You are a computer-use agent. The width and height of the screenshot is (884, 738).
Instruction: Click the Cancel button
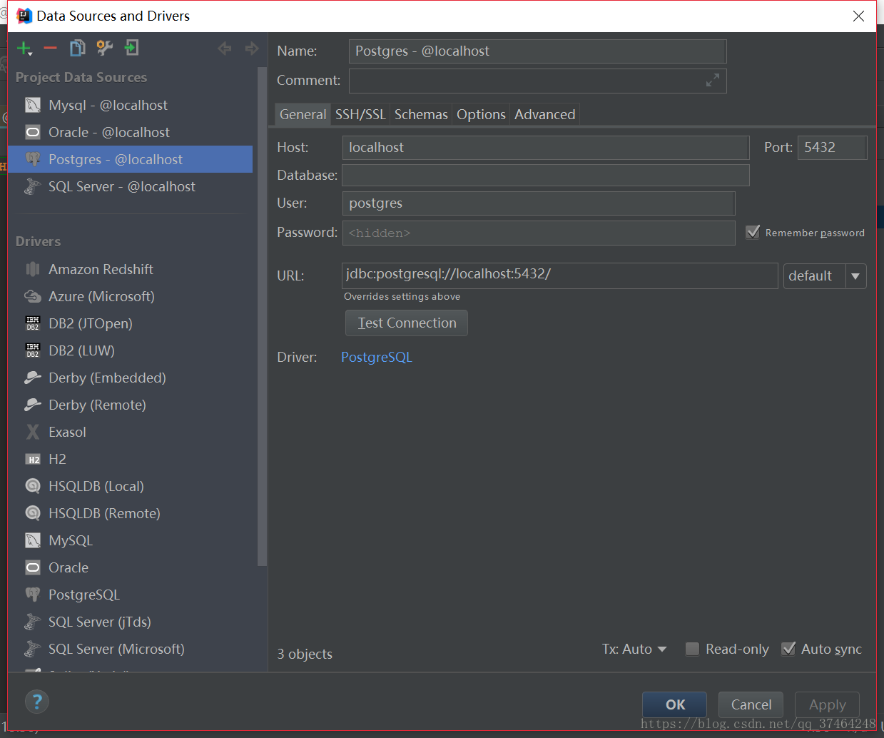click(x=751, y=704)
